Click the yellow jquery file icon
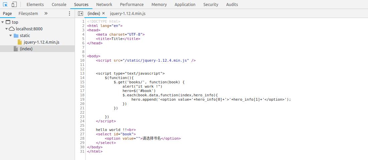Image resolution: width=368 pixels, height=160 pixels. 20,42
